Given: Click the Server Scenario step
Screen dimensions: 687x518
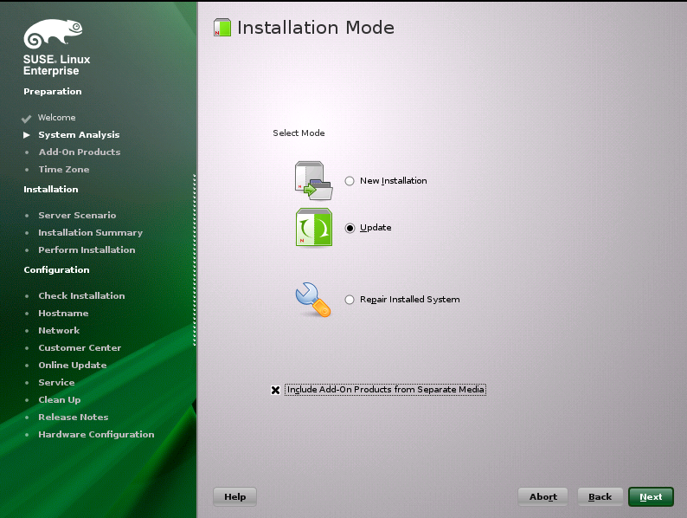Looking at the screenshot, I should [x=77, y=216].
